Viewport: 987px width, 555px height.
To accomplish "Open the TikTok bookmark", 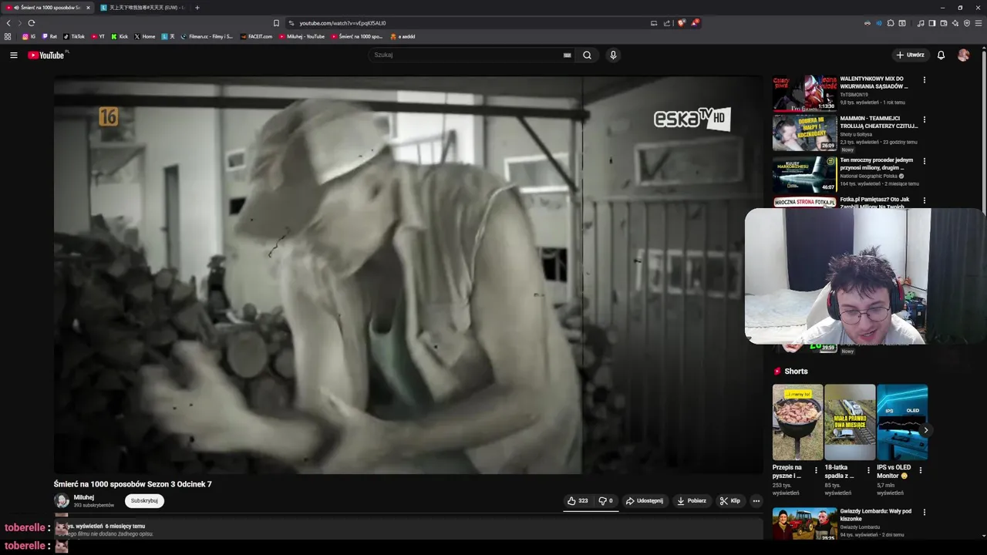I will point(74,36).
